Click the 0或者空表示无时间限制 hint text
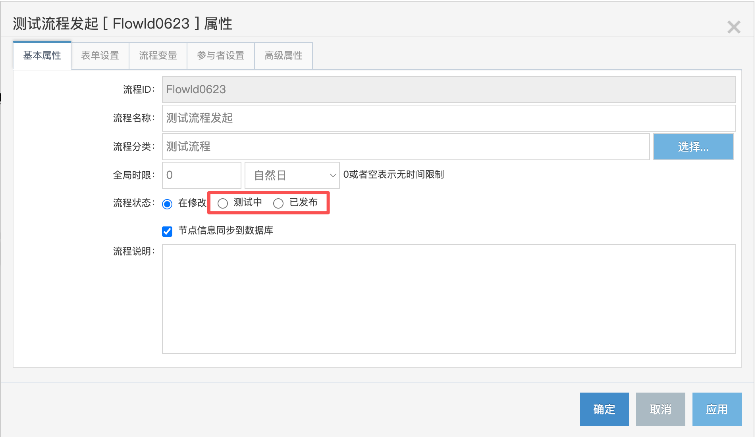 (x=393, y=174)
